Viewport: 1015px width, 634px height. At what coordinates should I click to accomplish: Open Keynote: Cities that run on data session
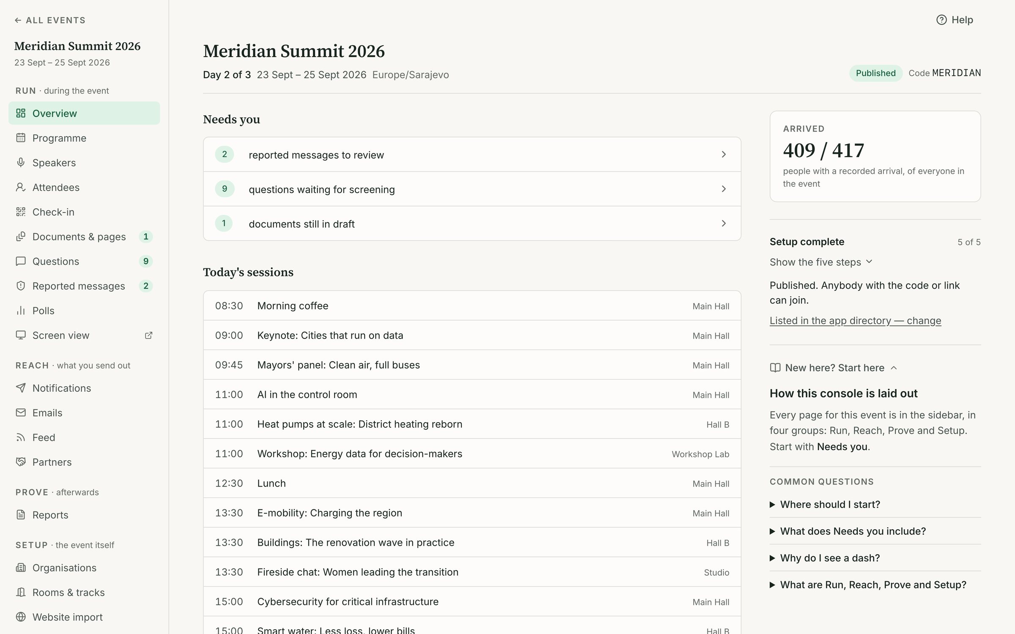pos(472,335)
